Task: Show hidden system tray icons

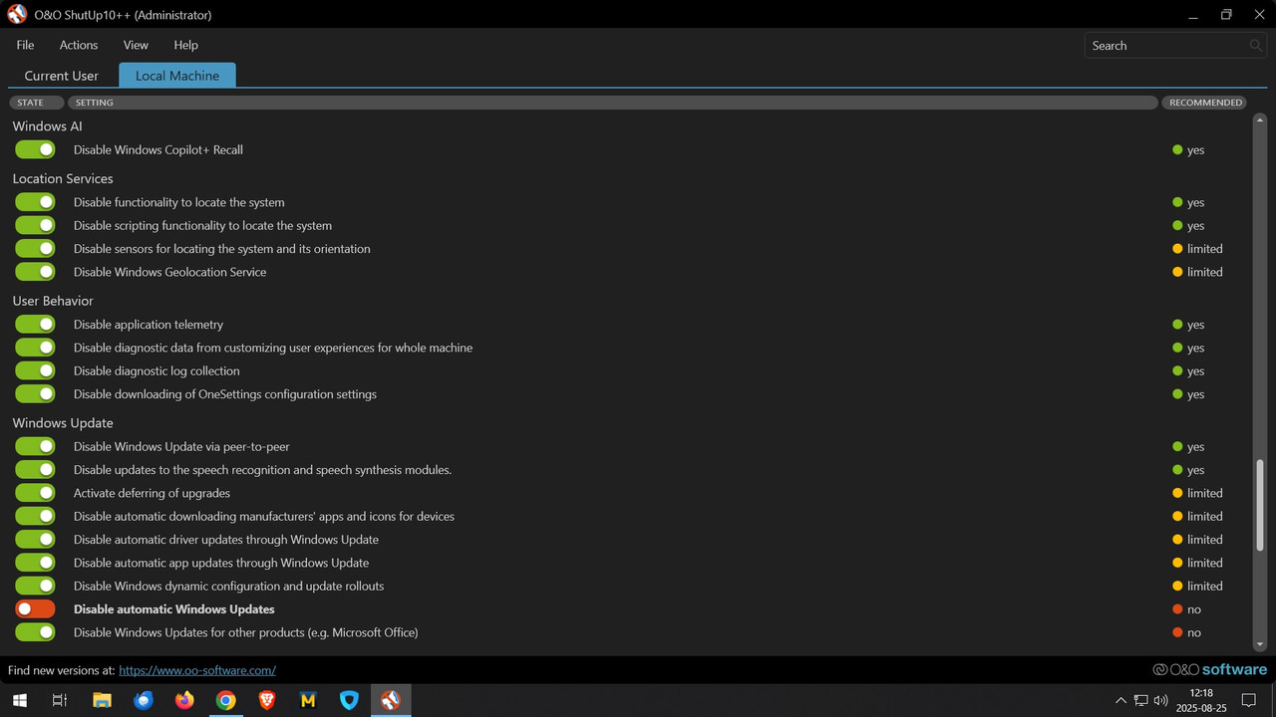Action: pos(1120,701)
